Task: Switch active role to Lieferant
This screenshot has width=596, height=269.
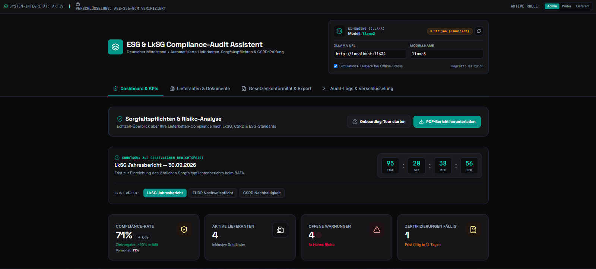Action: [583, 6]
